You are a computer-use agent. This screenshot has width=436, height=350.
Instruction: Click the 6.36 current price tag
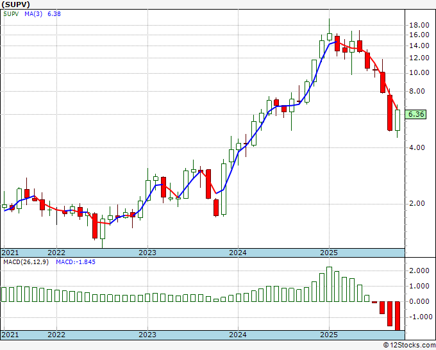tap(415, 114)
